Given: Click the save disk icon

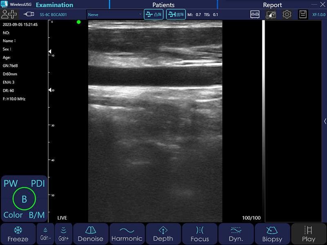Looking at the screenshot, I should click(303, 14).
